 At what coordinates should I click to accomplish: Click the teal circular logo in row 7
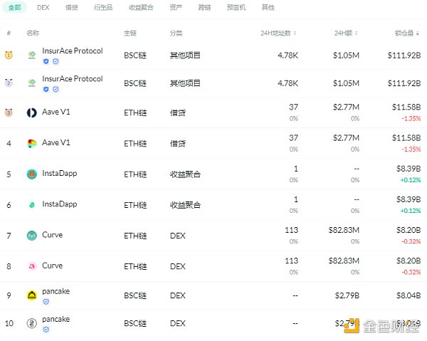[x=32, y=236]
